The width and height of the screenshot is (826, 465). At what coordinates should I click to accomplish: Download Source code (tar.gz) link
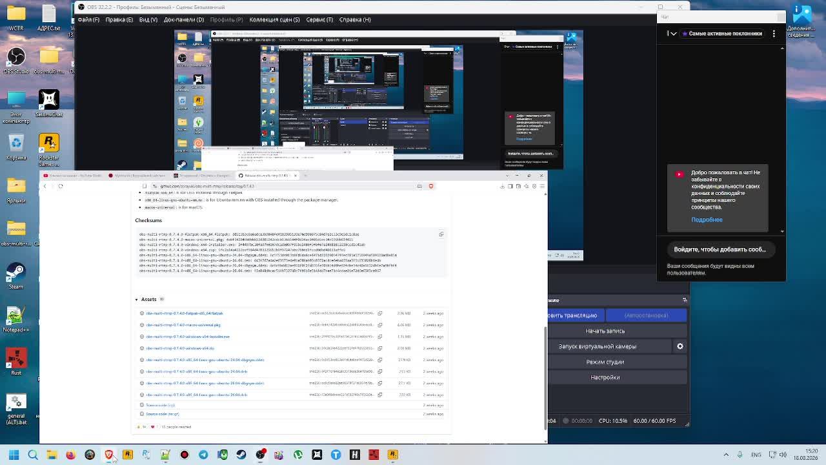click(x=163, y=414)
